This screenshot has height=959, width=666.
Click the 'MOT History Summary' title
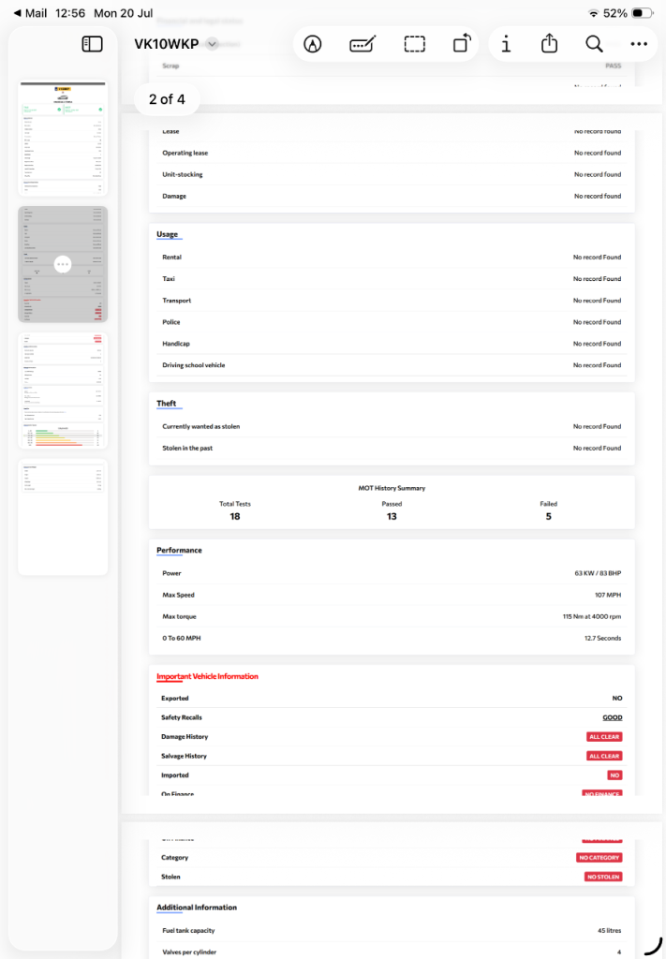tap(392, 488)
